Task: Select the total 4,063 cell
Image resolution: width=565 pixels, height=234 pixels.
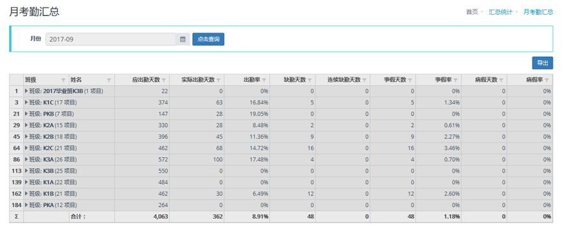Action: coord(142,217)
